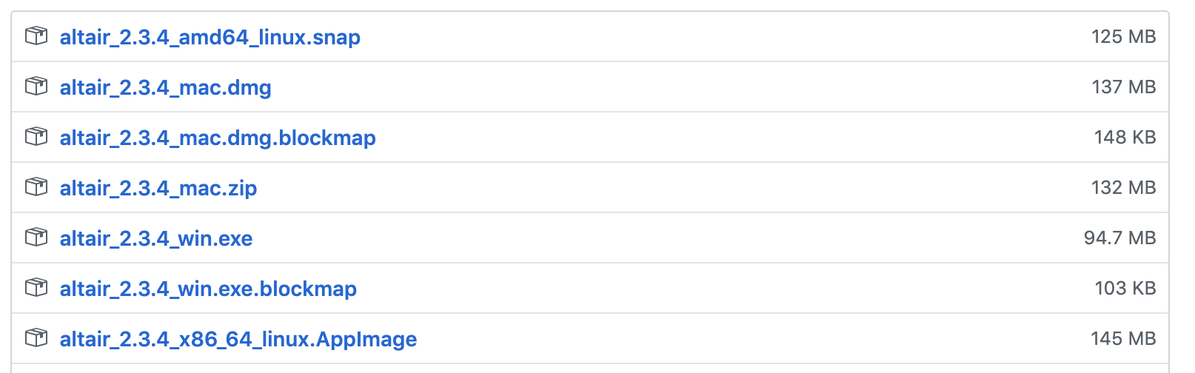Click package icon beside altair_2.3.4_mac.dmg.blockmap
Screen dimensions: 1195x373
click(x=36, y=137)
